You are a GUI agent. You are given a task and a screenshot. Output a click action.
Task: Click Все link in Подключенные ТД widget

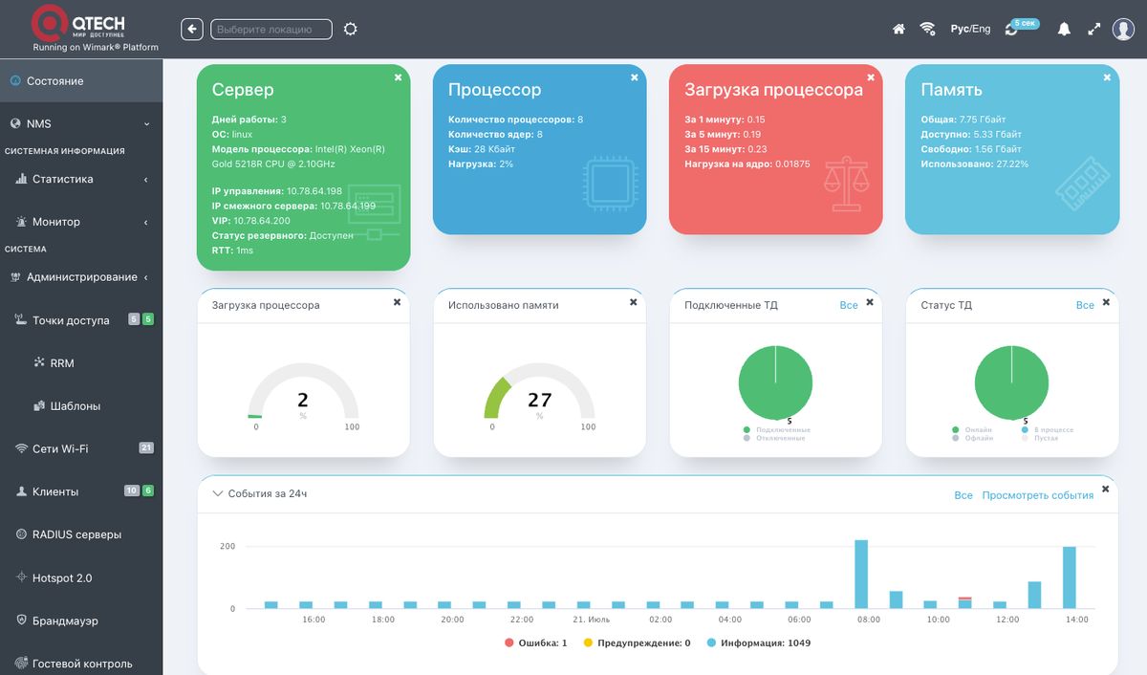849,305
